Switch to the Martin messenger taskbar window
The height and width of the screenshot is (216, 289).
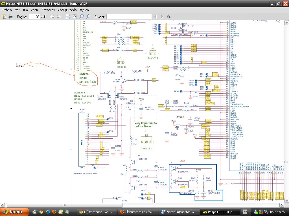178,212
